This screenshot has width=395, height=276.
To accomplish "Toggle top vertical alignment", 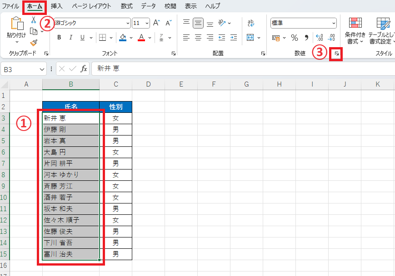I will click(x=186, y=23).
